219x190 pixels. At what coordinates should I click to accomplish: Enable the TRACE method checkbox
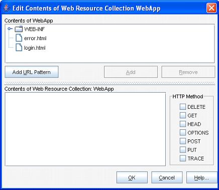point(183,158)
